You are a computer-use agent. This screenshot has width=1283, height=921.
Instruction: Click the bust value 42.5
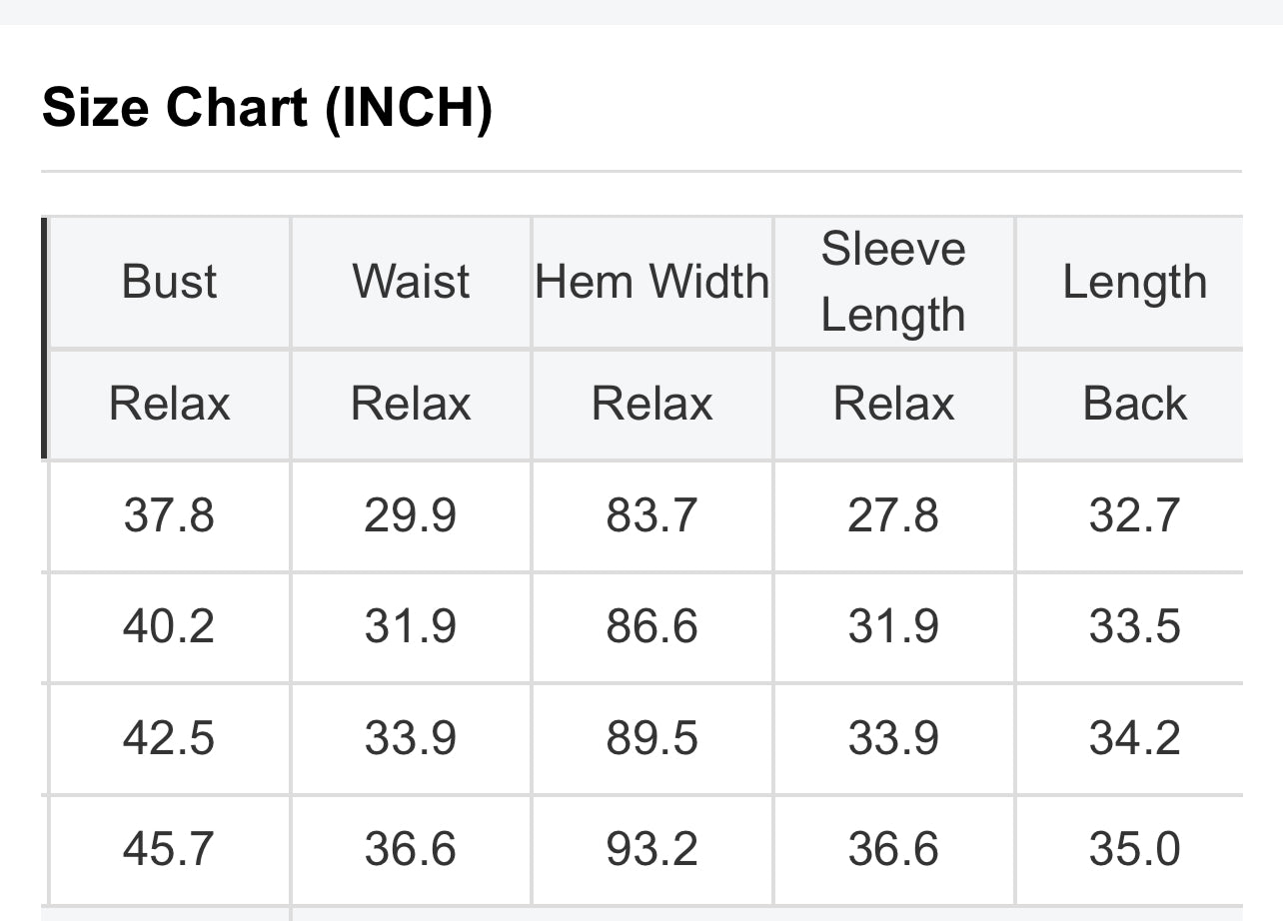(169, 738)
